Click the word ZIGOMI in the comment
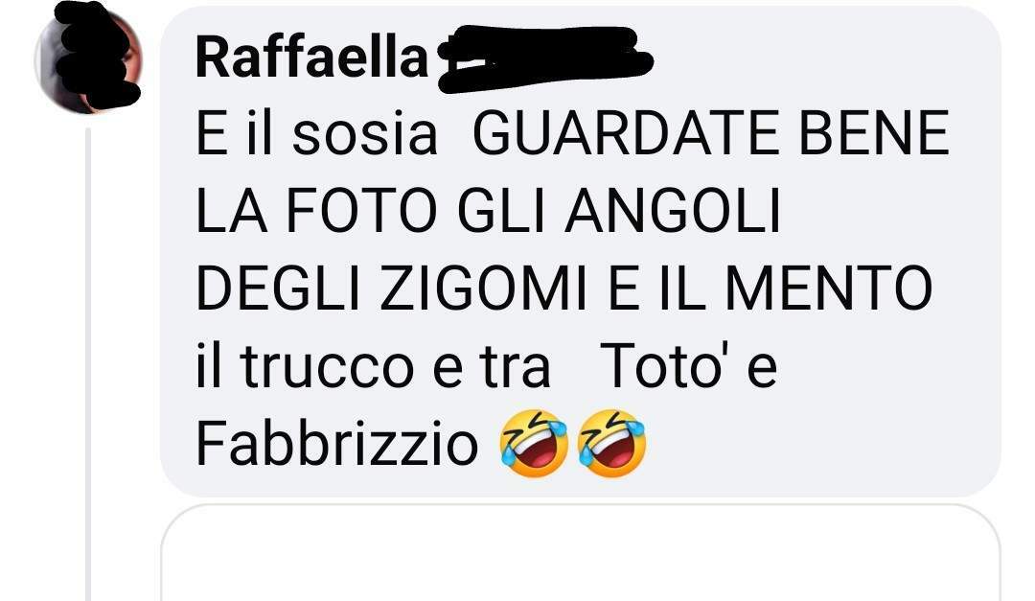This screenshot has height=601, width=1035. click(482, 288)
